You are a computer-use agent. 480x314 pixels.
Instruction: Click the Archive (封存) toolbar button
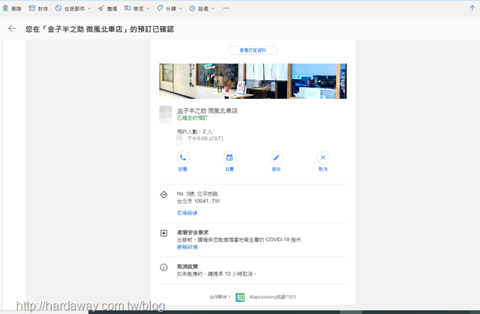[x=38, y=8]
